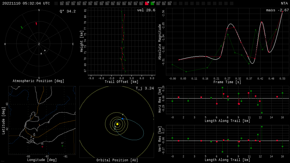Click the E compass label

tap(73, 44)
